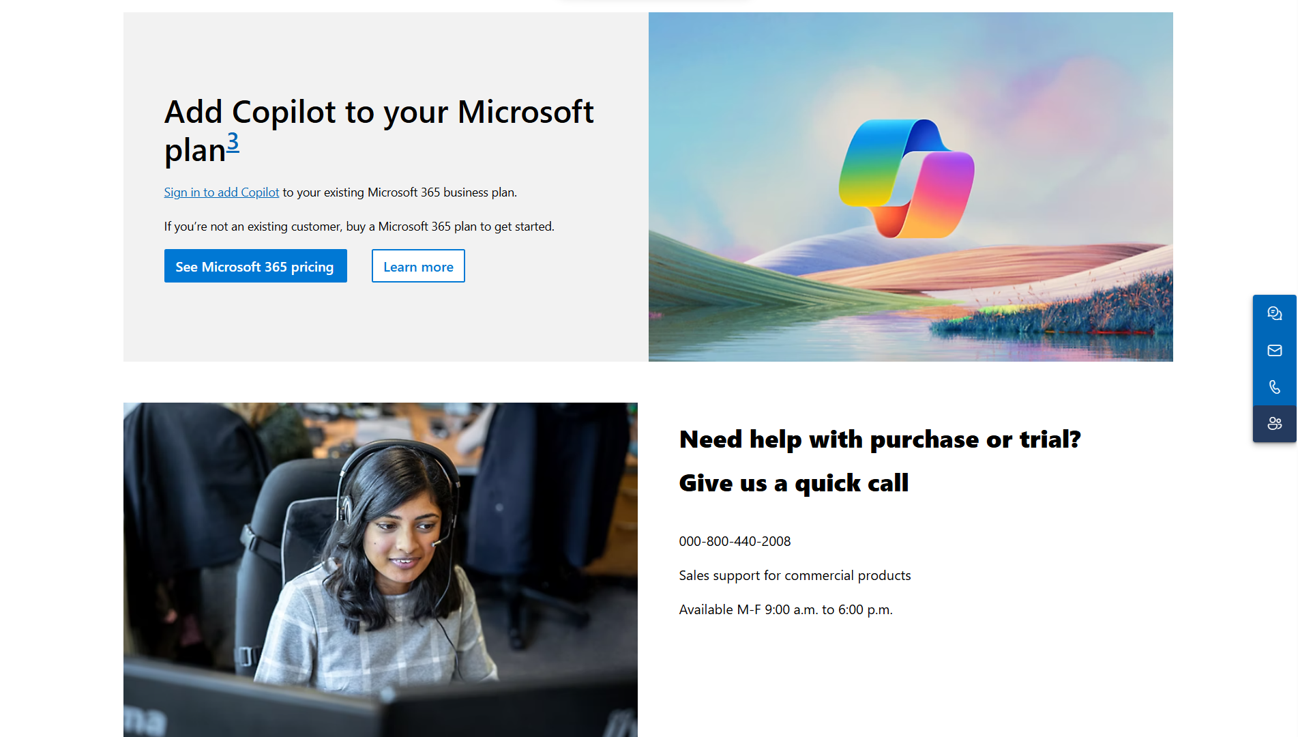
Task: Open the people community icon in side panel
Action: 1274,424
